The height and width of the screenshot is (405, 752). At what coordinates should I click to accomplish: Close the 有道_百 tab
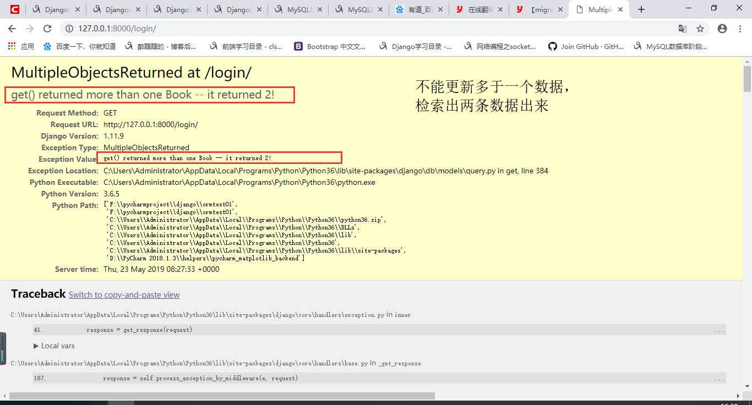coord(440,9)
